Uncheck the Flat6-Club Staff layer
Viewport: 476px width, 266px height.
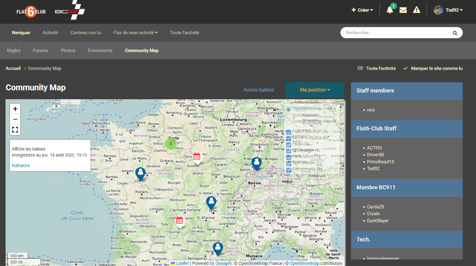pos(289,132)
